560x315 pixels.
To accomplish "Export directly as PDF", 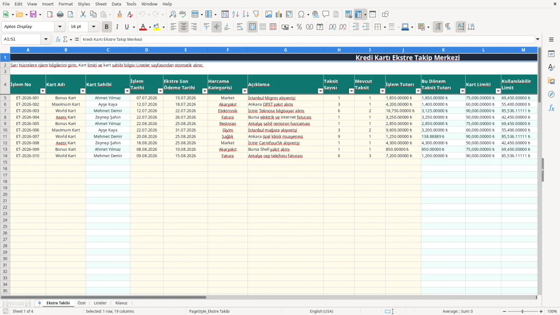I will [x=50, y=14].
